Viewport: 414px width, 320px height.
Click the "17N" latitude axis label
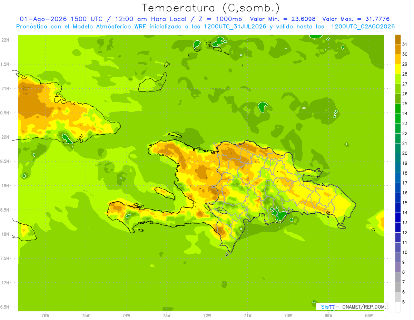click(5, 283)
